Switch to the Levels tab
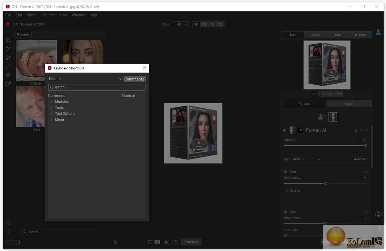The width and height of the screenshot is (386, 251). coord(315,35)
